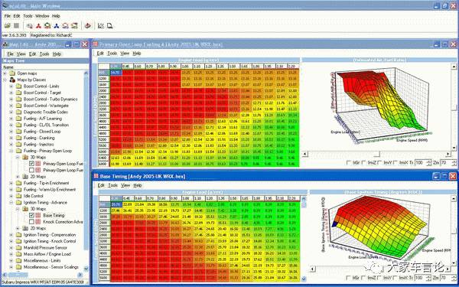Uncheck the Base Timing map checkbox
459x287 pixels.
click(31, 215)
